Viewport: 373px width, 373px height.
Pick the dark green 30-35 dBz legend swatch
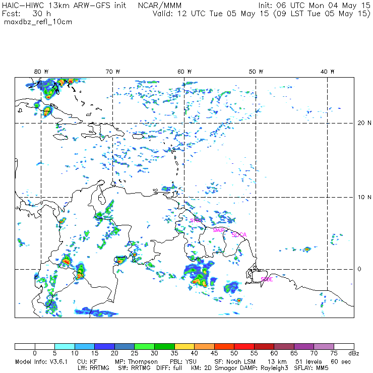[x=164, y=346]
